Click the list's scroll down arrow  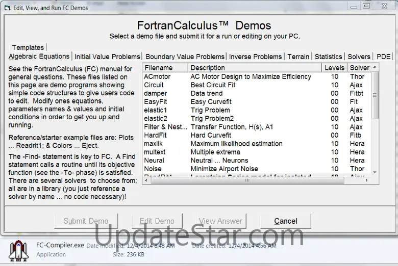(x=375, y=172)
